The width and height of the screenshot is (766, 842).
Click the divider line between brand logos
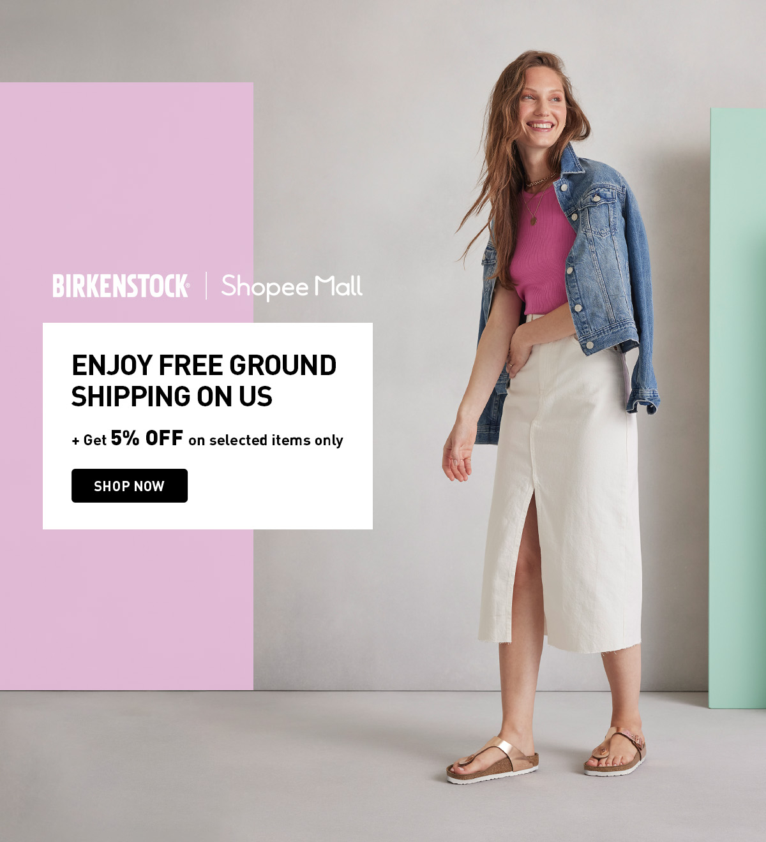[206, 286]
